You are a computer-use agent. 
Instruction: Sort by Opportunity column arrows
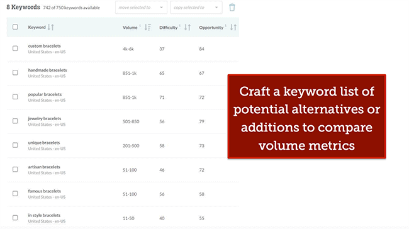pos(233,27)
